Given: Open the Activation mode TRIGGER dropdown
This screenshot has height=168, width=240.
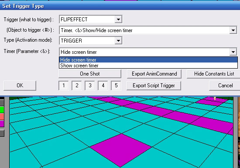Looking at the screenshot, I should pyautogui.click(x=118, y=41).
